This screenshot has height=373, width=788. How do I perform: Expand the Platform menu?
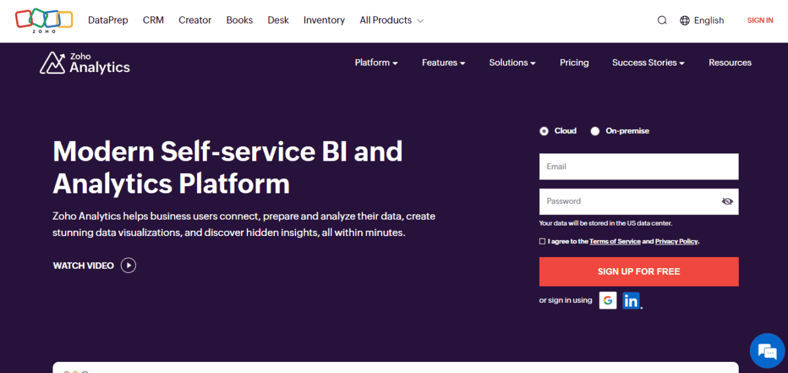click(x=376, y=62)
